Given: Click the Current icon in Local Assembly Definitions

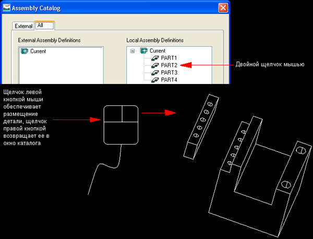Looking at the screenshot, I should (143, 51).
